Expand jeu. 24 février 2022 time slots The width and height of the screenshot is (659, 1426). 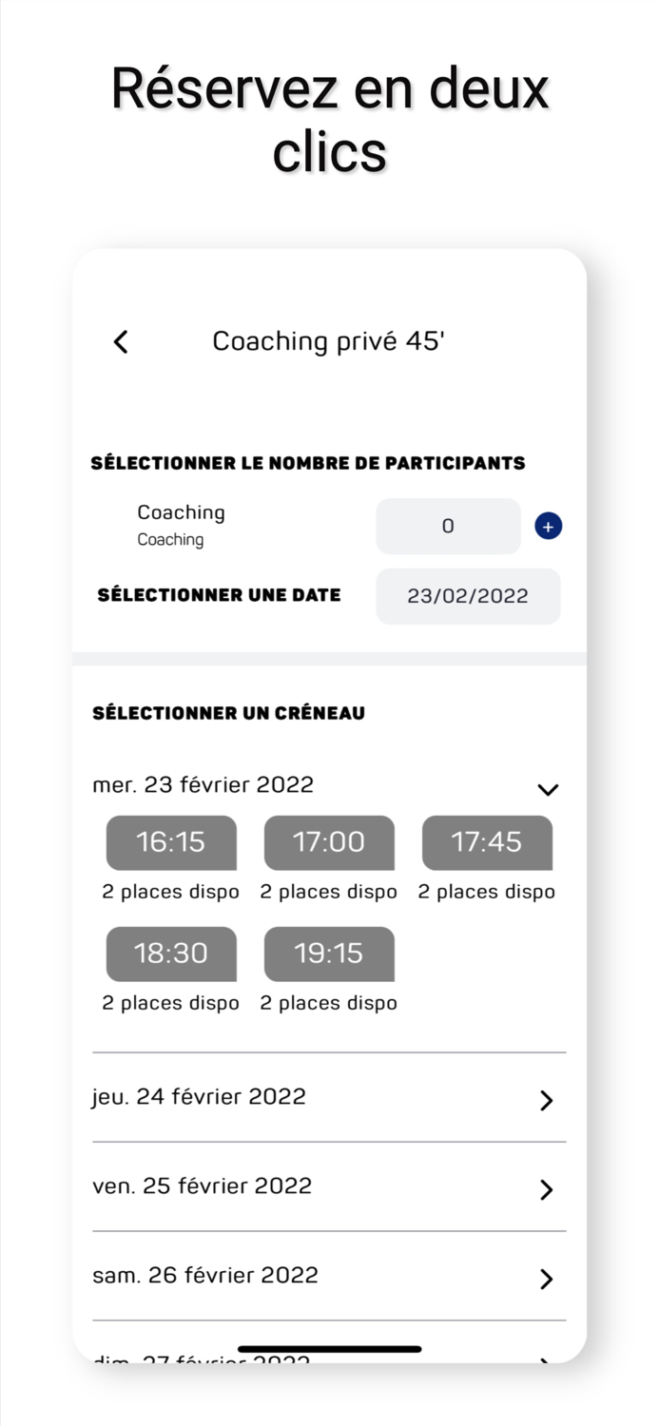pos(546,1100)
